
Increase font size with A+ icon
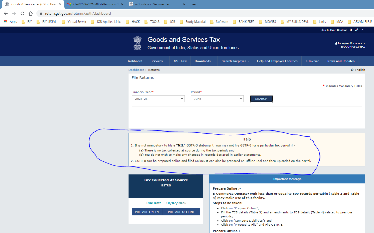tap(357, 30)
